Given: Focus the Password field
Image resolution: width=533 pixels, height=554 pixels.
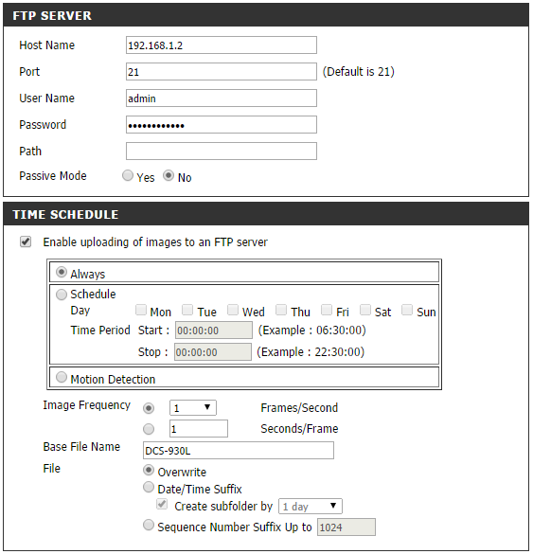Looking at the screenshot, I should 222,125.
